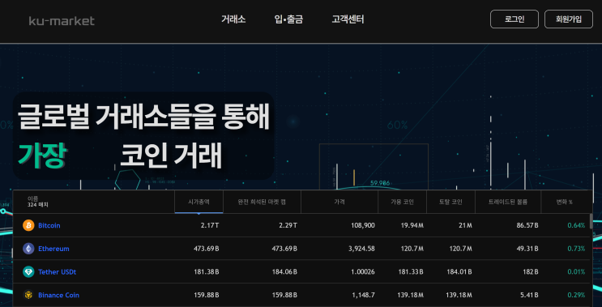
Task: Open the Bitcoin link
Action: 49,226
